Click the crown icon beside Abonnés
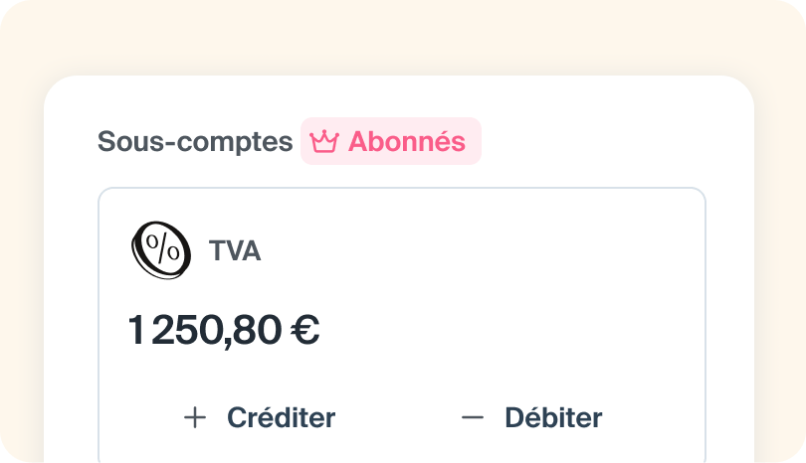Image resolution: width=806 pixels, height=463 pixels. (x=324, y=142)
